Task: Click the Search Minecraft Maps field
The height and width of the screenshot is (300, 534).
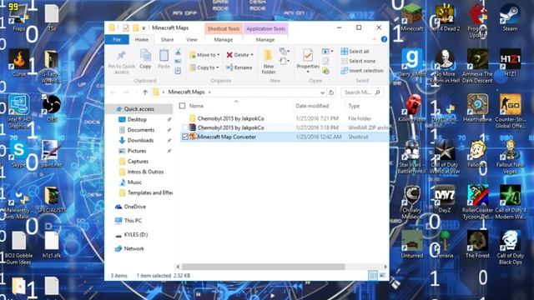Action: point(361,92)
